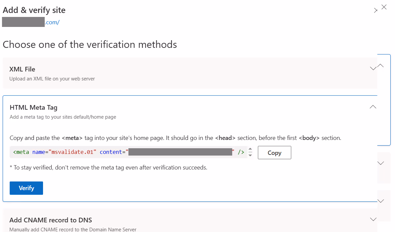Click 'Add a meta tag to your sites default/home page'

point(63,117)
